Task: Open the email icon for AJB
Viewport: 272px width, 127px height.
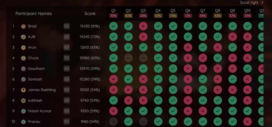Action: pyautogui.click(x=67, y=37)
